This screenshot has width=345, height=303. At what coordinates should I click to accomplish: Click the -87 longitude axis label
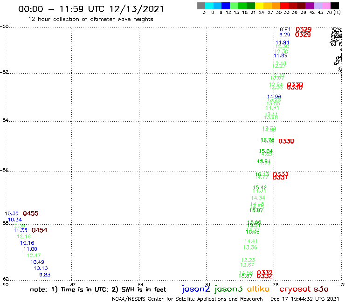[71, 284]
